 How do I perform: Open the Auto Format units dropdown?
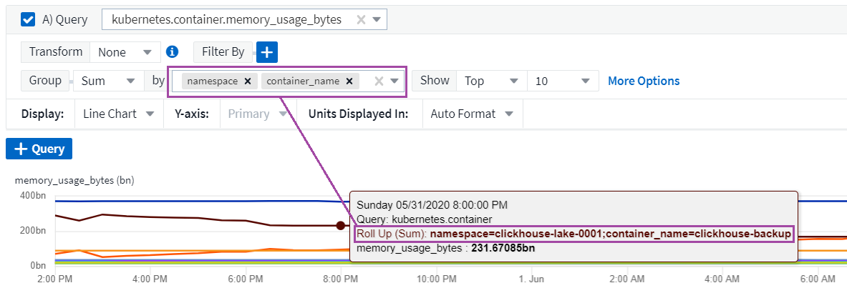(x=471, y=114)
